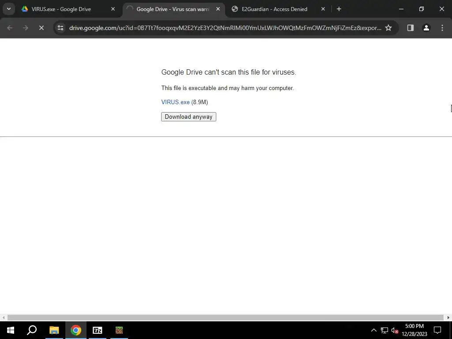This screenshot has width=452, height=339.
Task: Close the VIRUS.exe - Google Drive tab
Action: (113, 9)
